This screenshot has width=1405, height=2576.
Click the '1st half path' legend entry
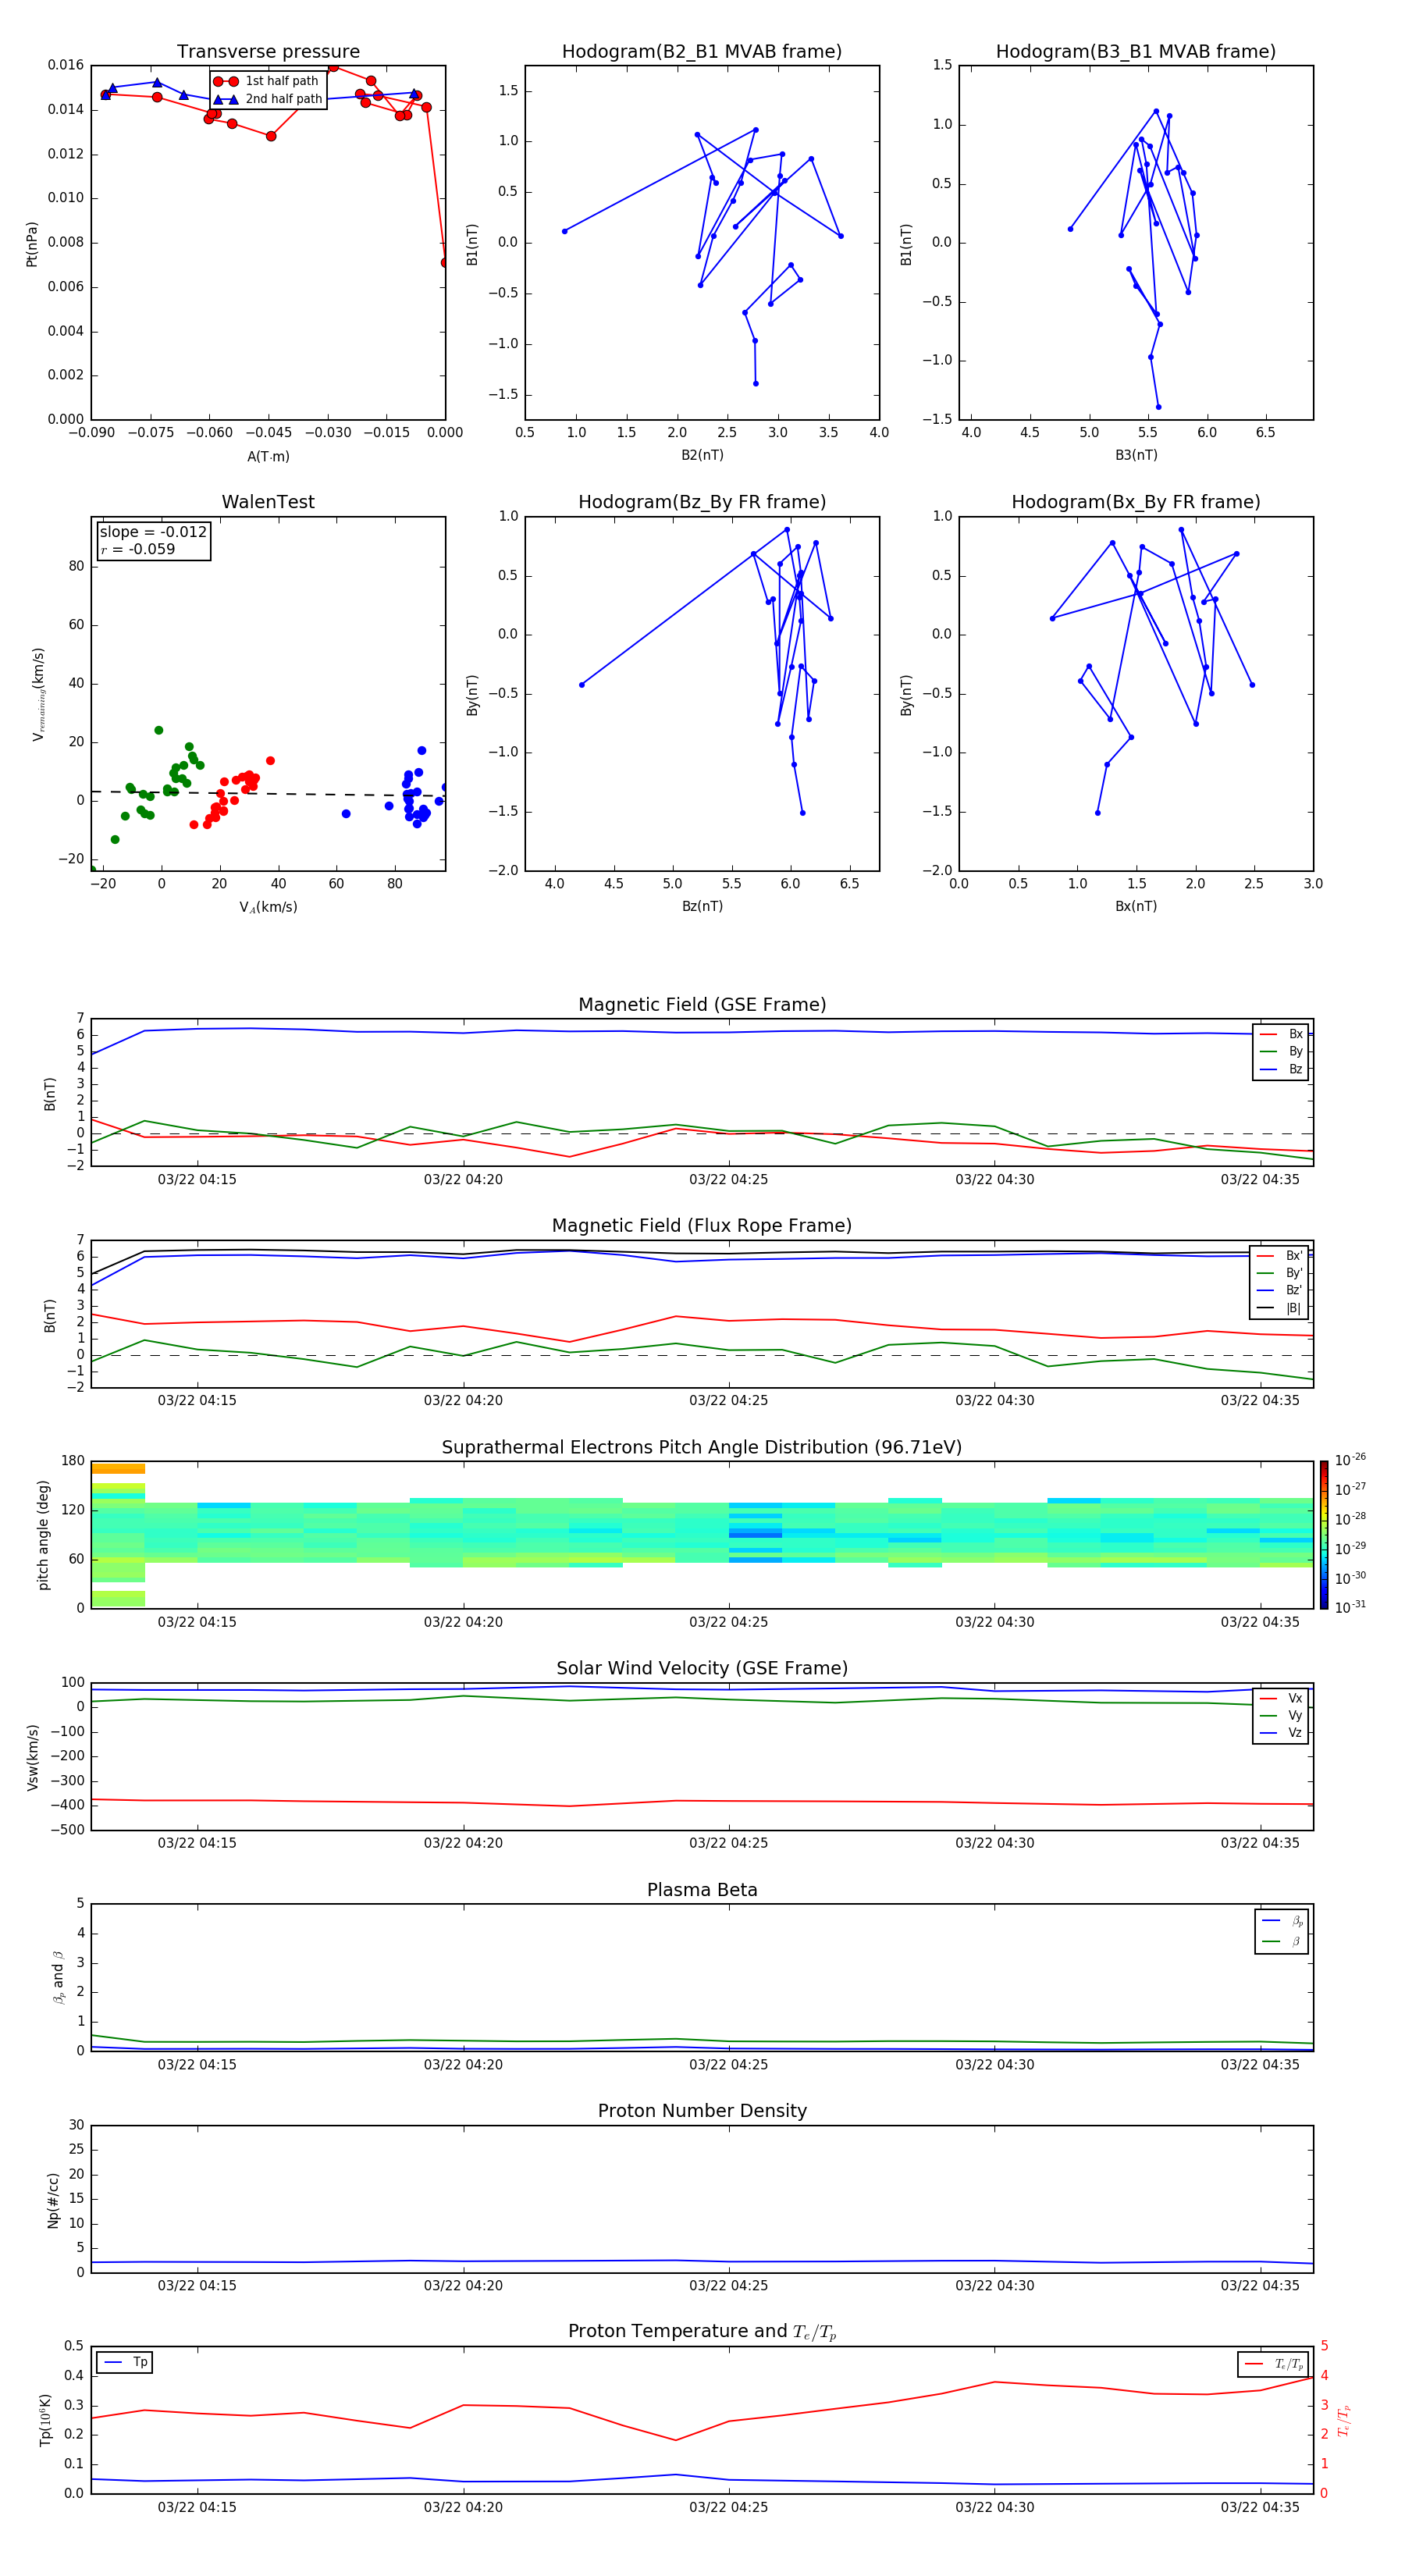coord(266,81)
